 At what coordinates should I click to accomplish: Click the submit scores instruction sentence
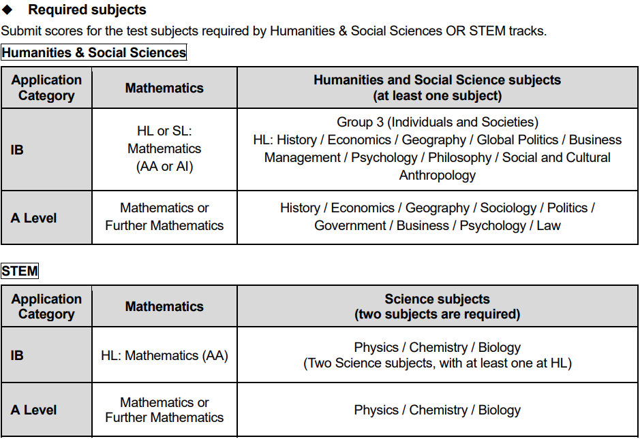[273, 31]
